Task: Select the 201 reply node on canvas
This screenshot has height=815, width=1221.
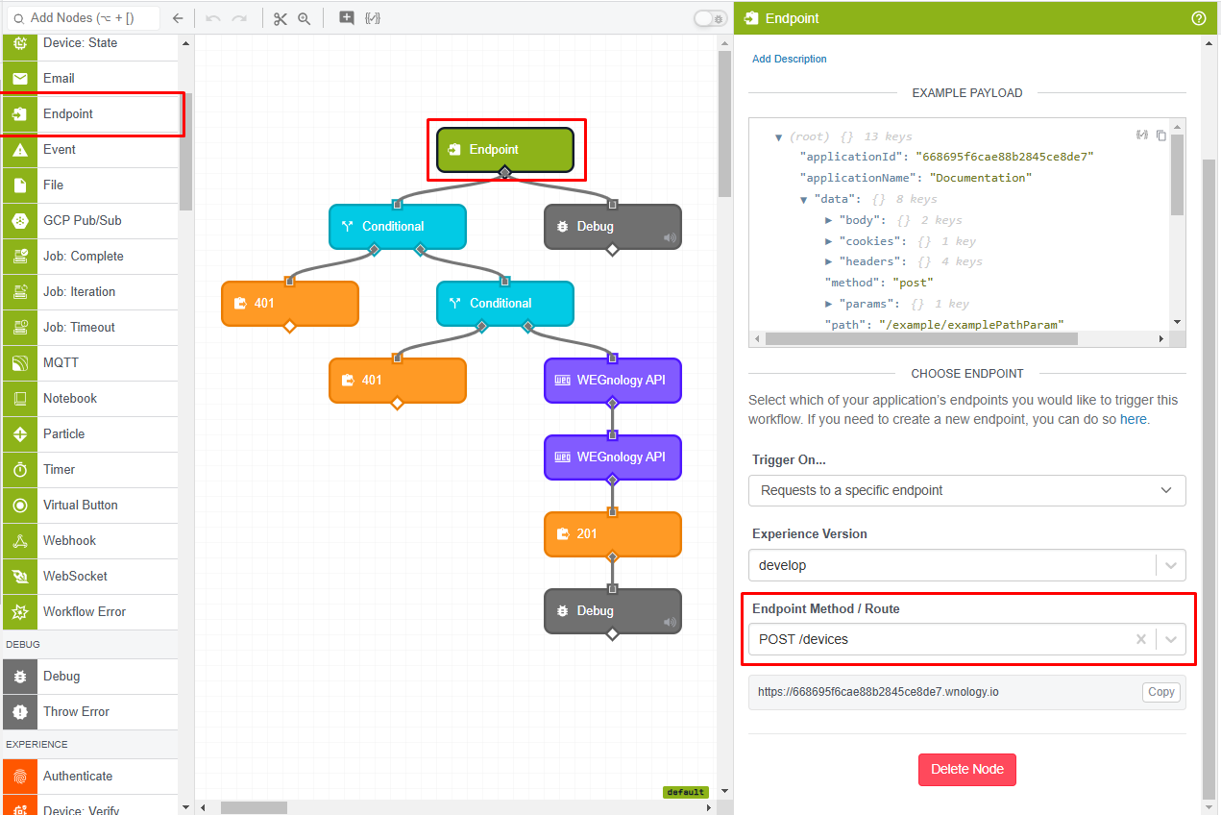Action: 613,533
